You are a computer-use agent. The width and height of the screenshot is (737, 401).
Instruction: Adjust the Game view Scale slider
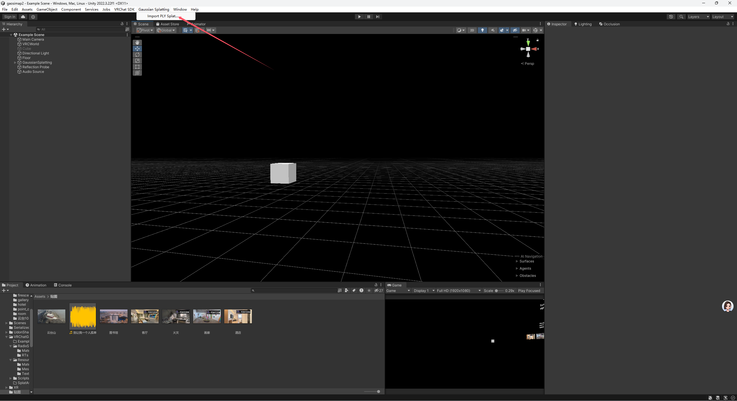point(499,291)
